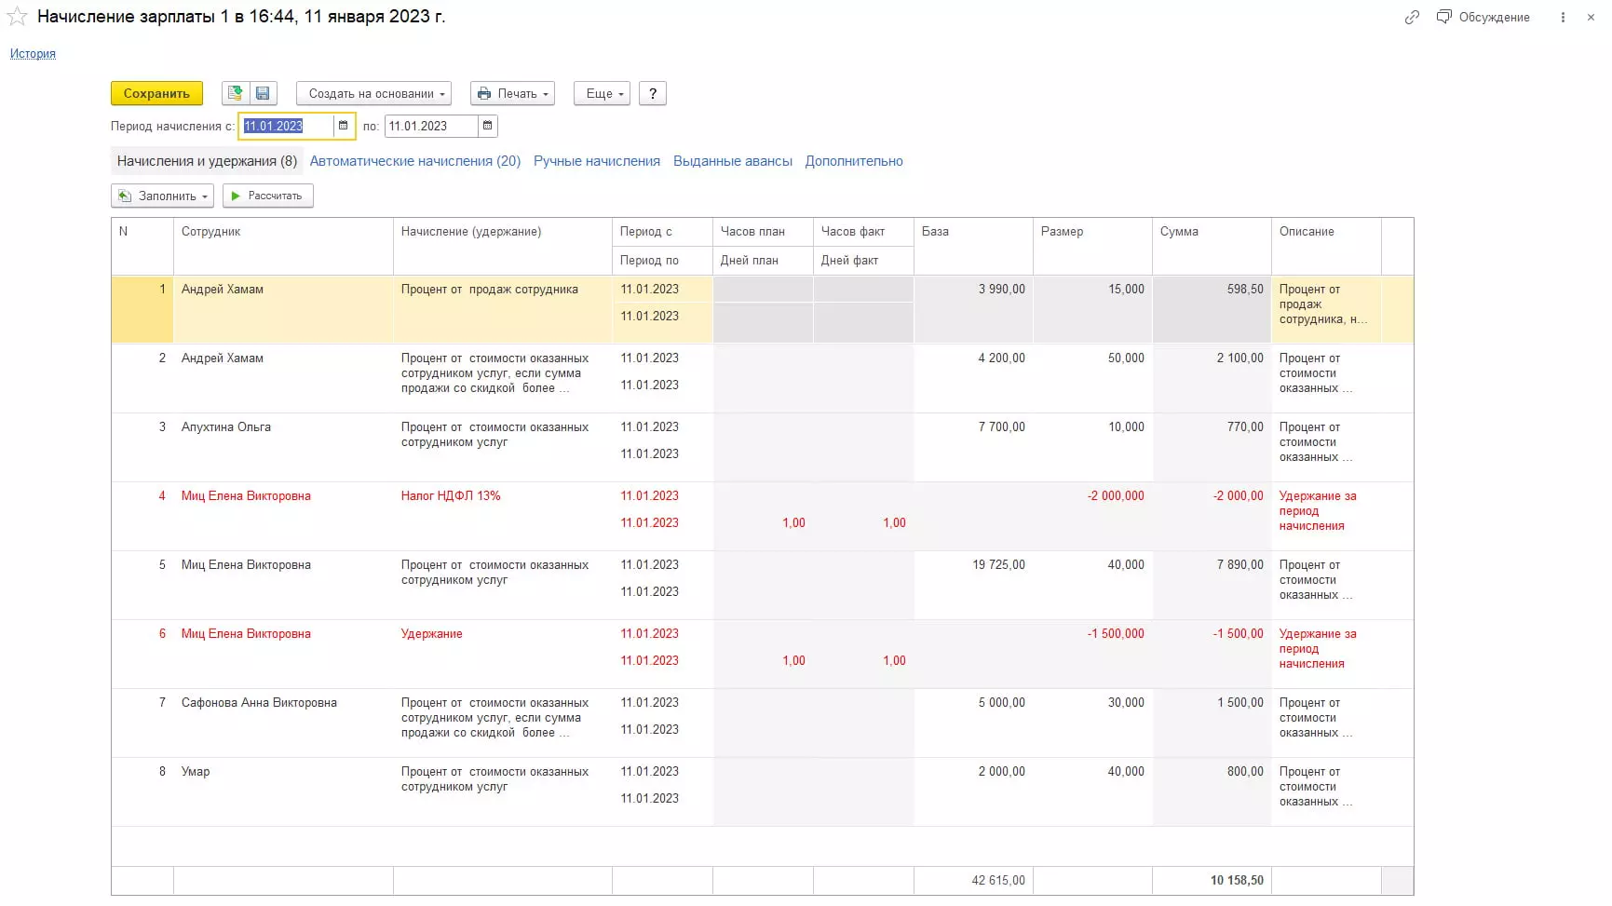Screen dimensions: 1612x906
Task: Select the red Удержание accrual cell
Action: click(503, 654)
